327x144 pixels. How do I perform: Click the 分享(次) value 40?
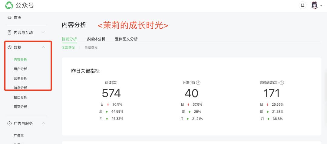pos(191,93)
